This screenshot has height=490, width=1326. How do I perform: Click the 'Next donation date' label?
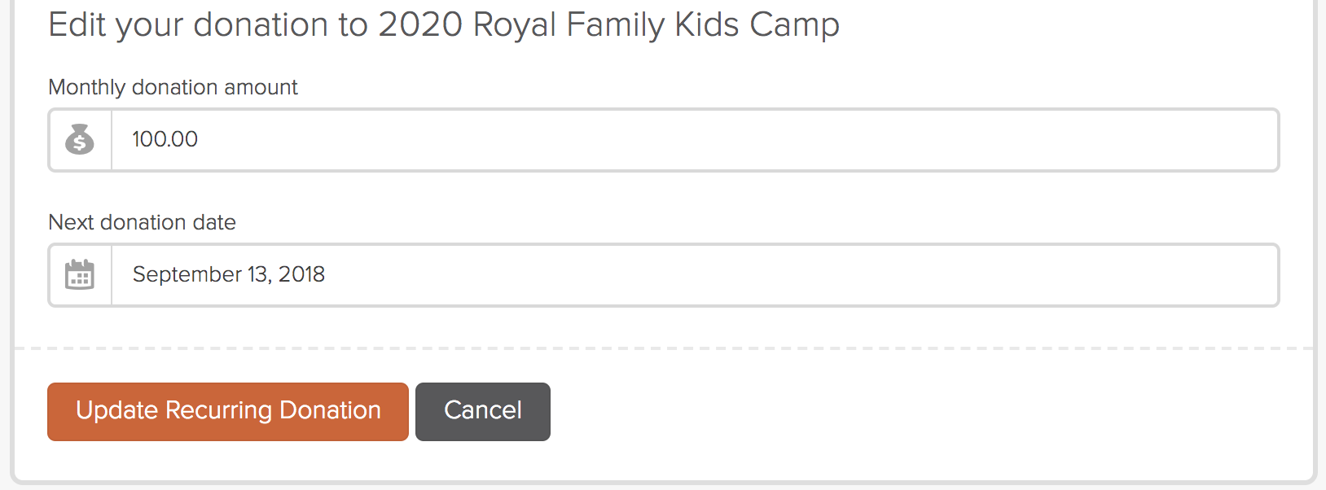(x=143, y=222)
